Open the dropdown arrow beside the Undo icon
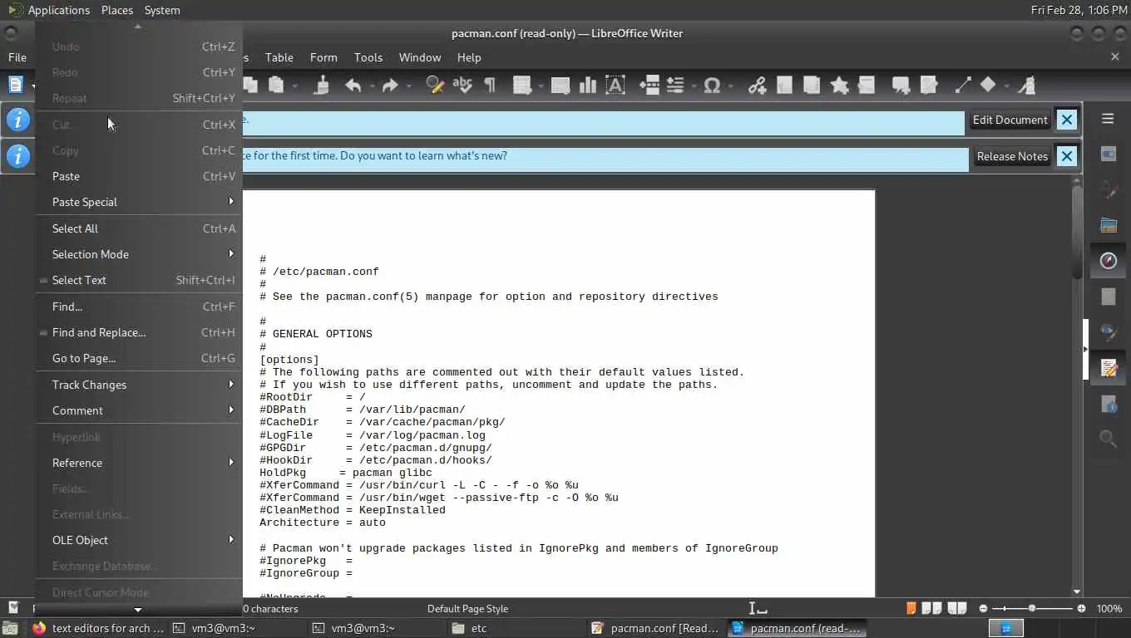 371,86
